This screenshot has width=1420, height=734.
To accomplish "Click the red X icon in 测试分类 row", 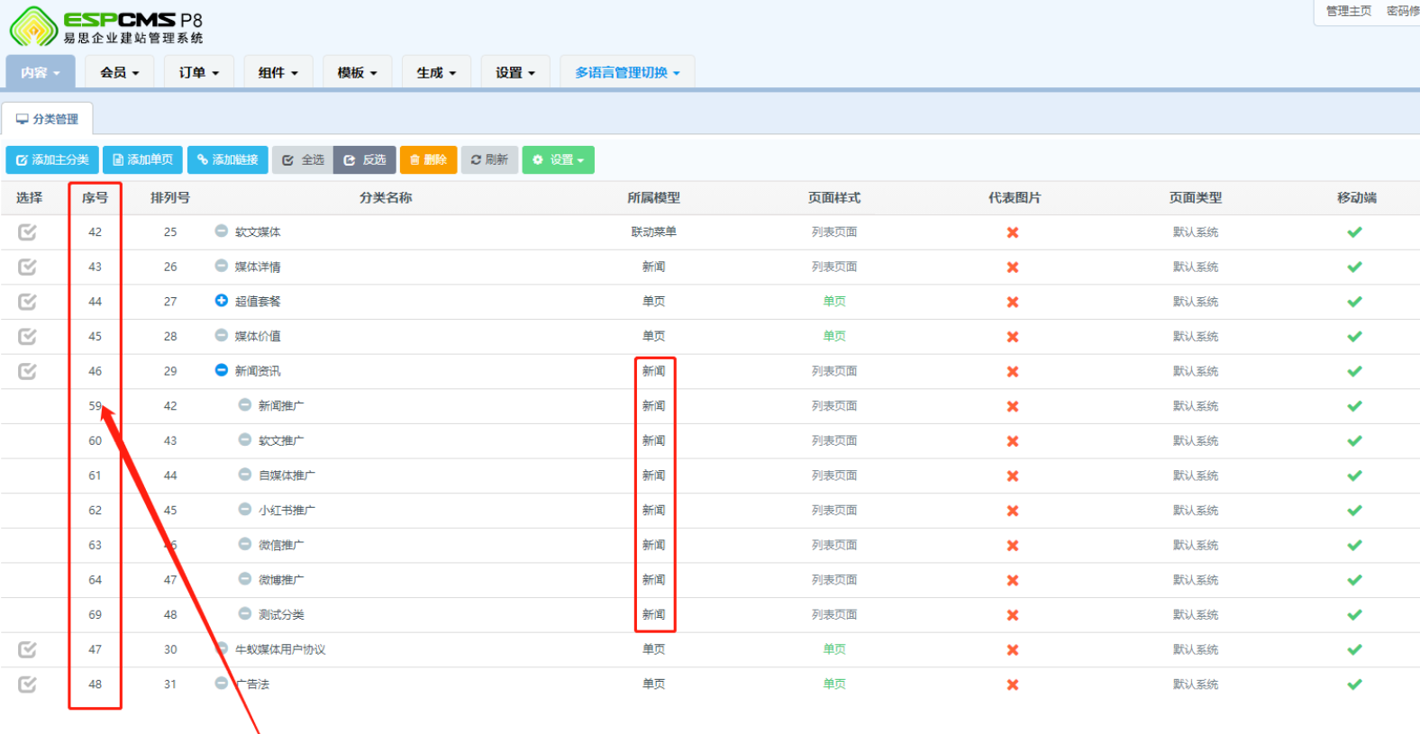I will coord(1013,615).
